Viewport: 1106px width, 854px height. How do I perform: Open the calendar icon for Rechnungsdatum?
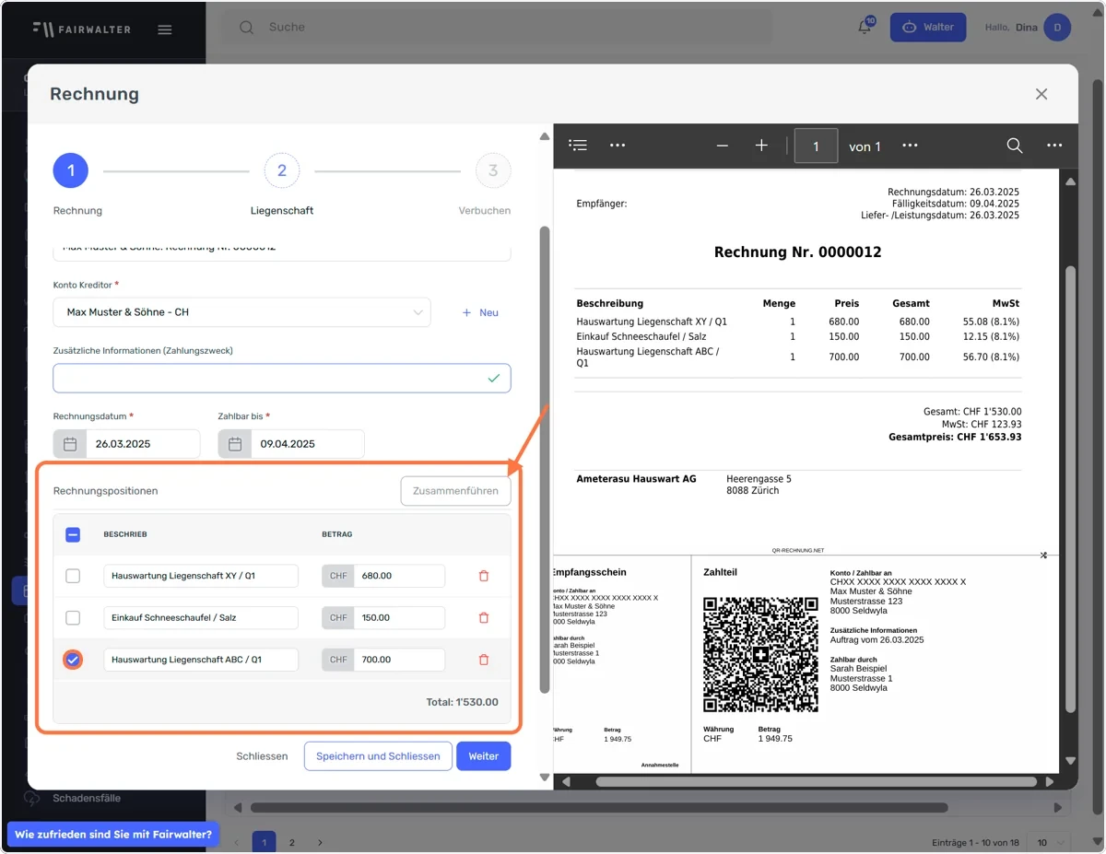[x=70, y=444]
